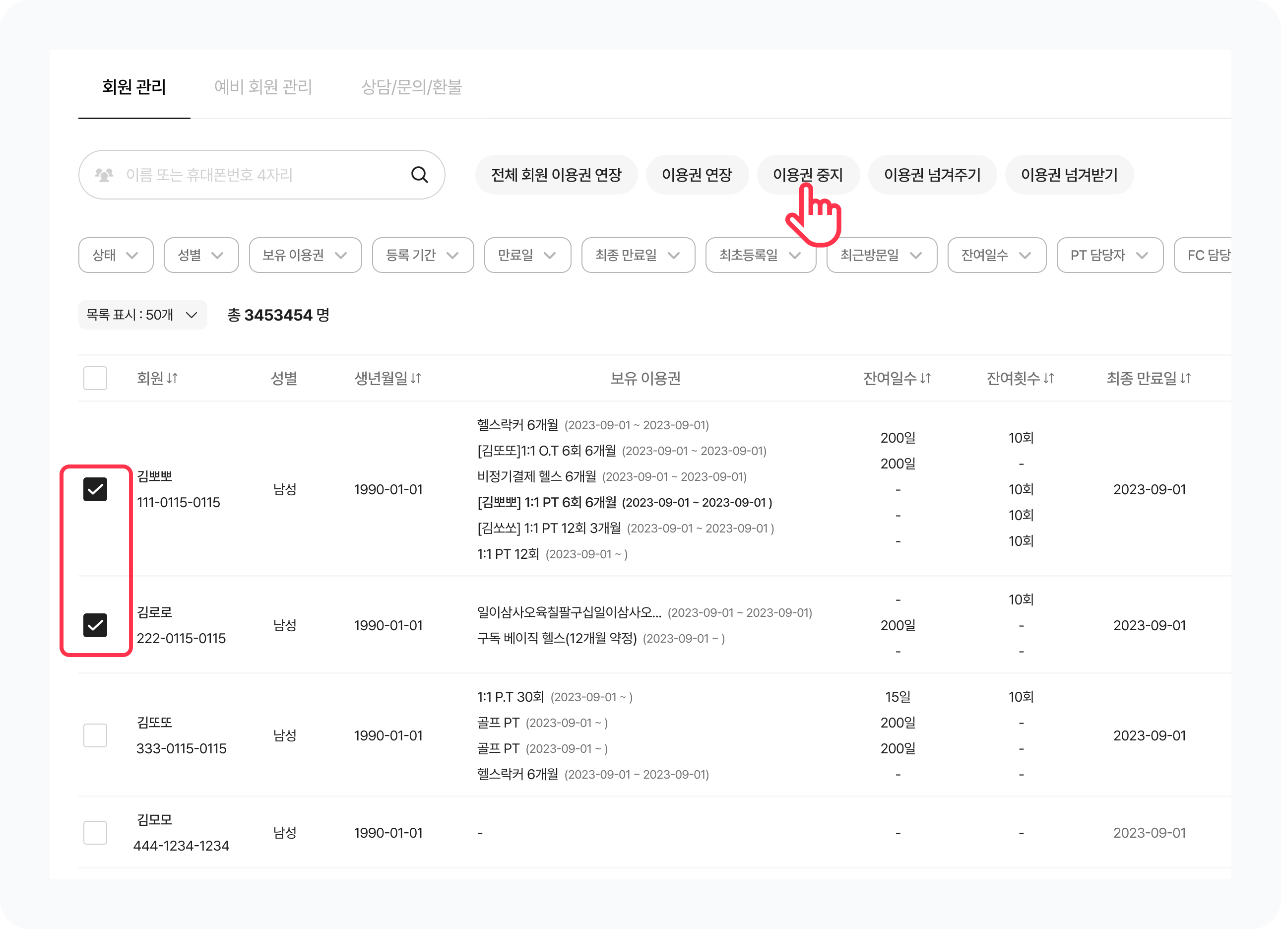This screenshot has height=929, width=1281.
Task: Check the 김또또 member checkbox
Action: tap(95, 735)
